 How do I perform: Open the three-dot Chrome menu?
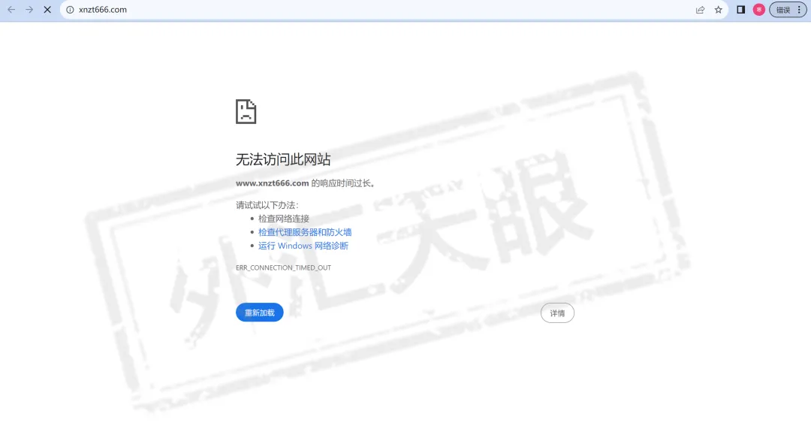(x=800, y=10)
